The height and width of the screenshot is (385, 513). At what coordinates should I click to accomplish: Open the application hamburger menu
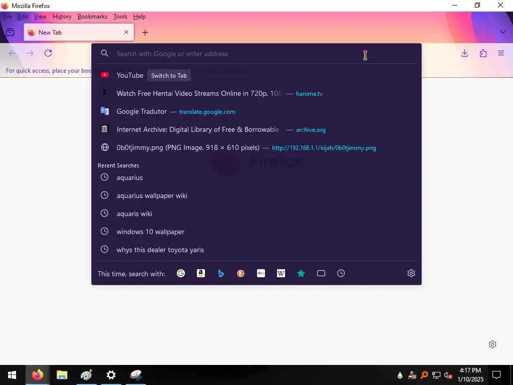click(x=501, y=53)
